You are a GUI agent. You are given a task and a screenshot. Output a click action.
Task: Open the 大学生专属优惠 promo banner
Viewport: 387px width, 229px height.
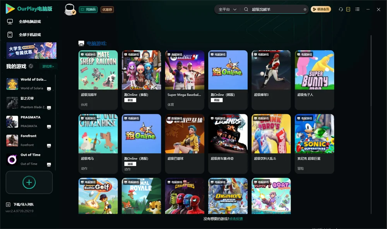click(x=31, y=50)
